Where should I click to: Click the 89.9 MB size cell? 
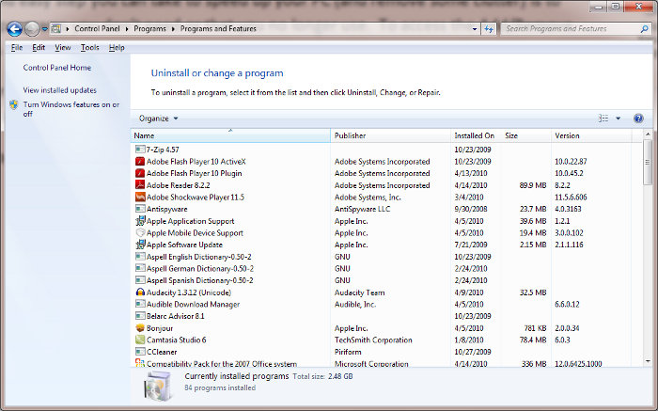click(533, 185)
